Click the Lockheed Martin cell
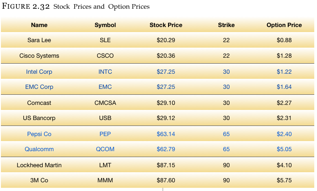Screen dimensions: 317x191 point(39,165)
